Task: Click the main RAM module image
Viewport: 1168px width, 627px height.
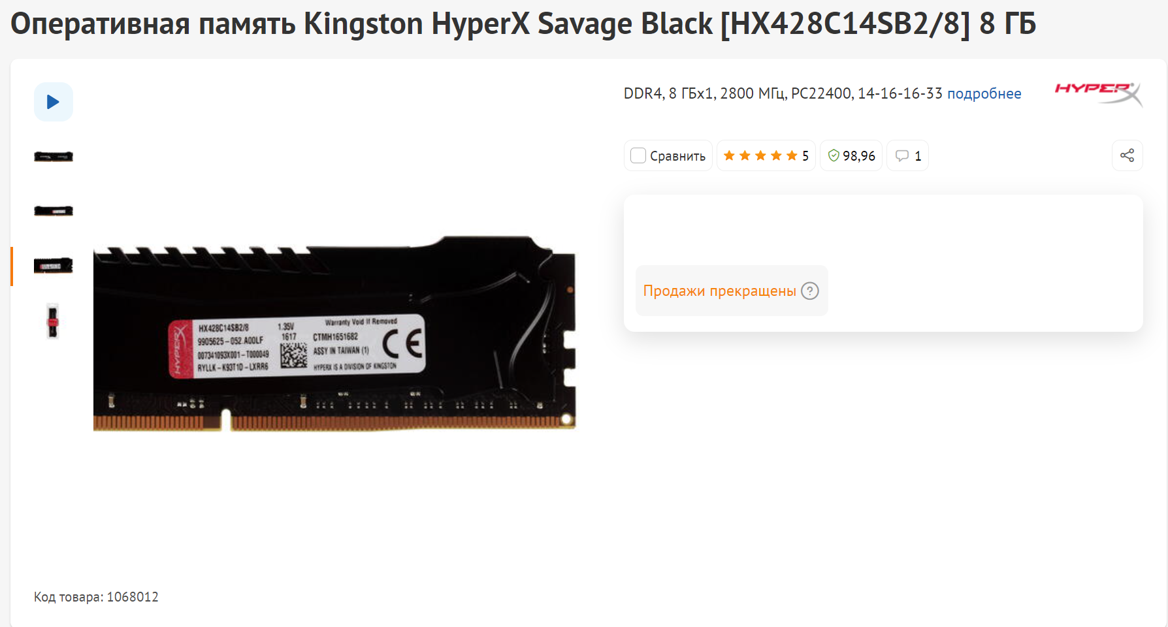Action: pos(334,333)
